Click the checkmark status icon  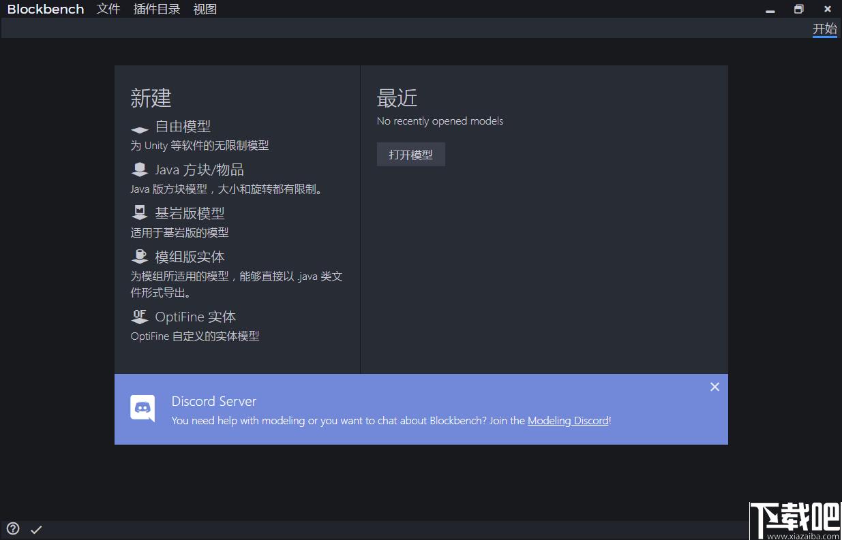pyautogui.click(x=36, y=529)
